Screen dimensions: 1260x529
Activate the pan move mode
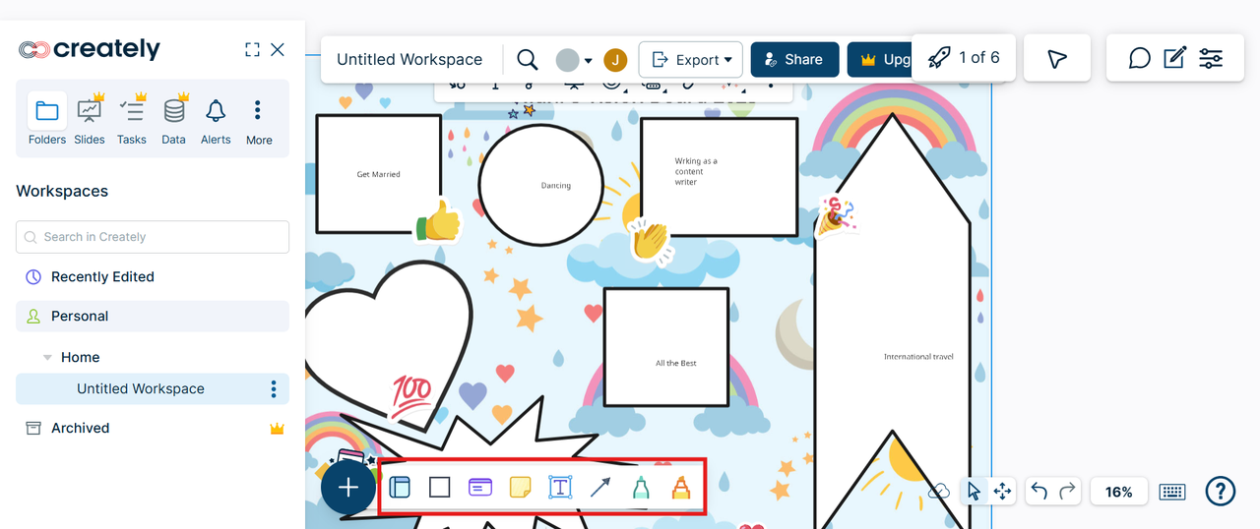(x=1003, y=491)
